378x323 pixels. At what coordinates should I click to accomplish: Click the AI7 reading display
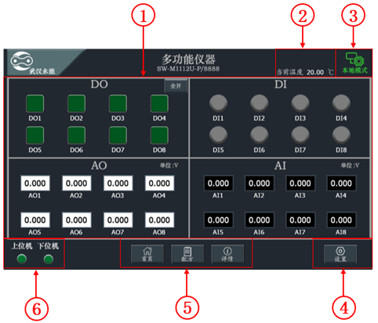[300, 220]
